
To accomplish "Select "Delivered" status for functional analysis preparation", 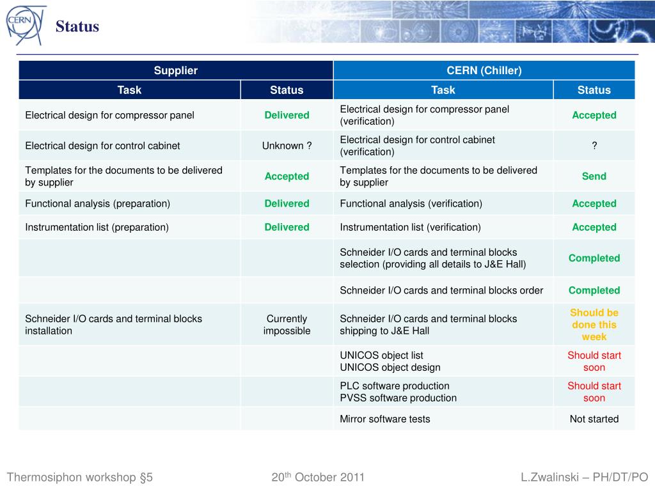I will 287,203.
